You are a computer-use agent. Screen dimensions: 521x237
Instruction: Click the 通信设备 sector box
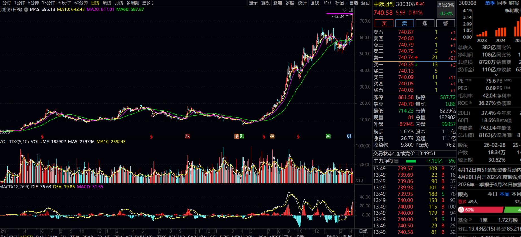pos(446,5)
